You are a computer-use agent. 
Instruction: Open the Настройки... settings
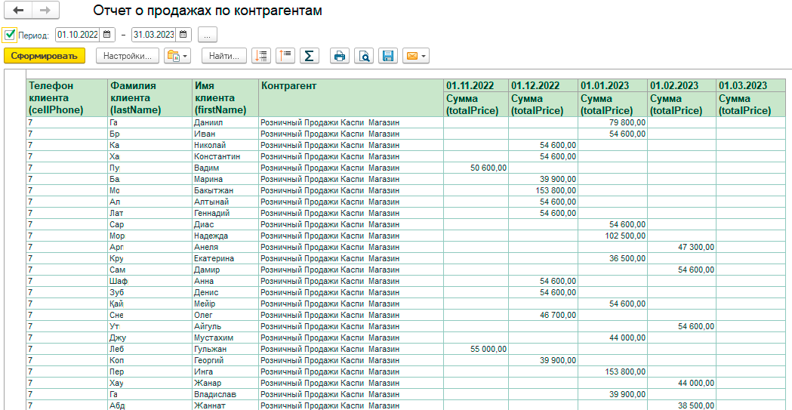click(x=128, y=56)
